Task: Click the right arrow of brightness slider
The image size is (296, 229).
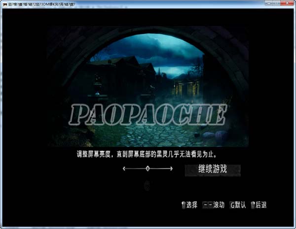Action: pos(171,168)
